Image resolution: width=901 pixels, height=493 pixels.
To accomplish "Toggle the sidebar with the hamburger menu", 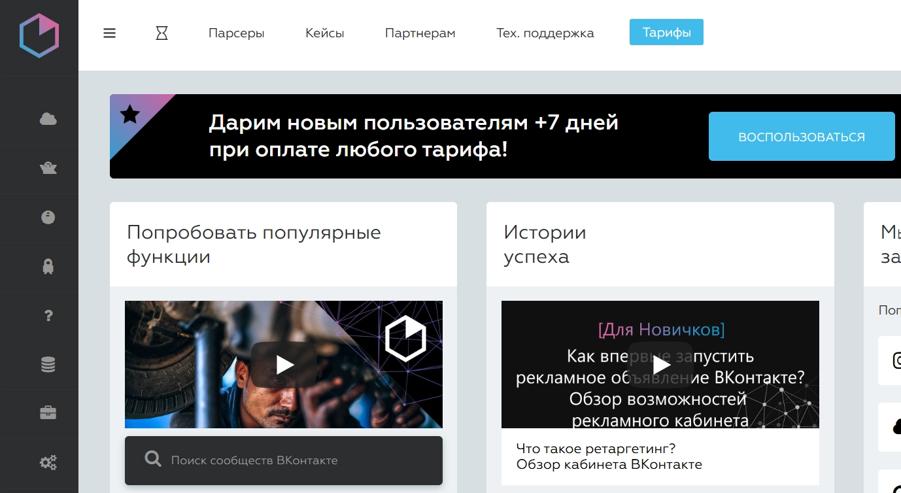I will coord(109,33).
